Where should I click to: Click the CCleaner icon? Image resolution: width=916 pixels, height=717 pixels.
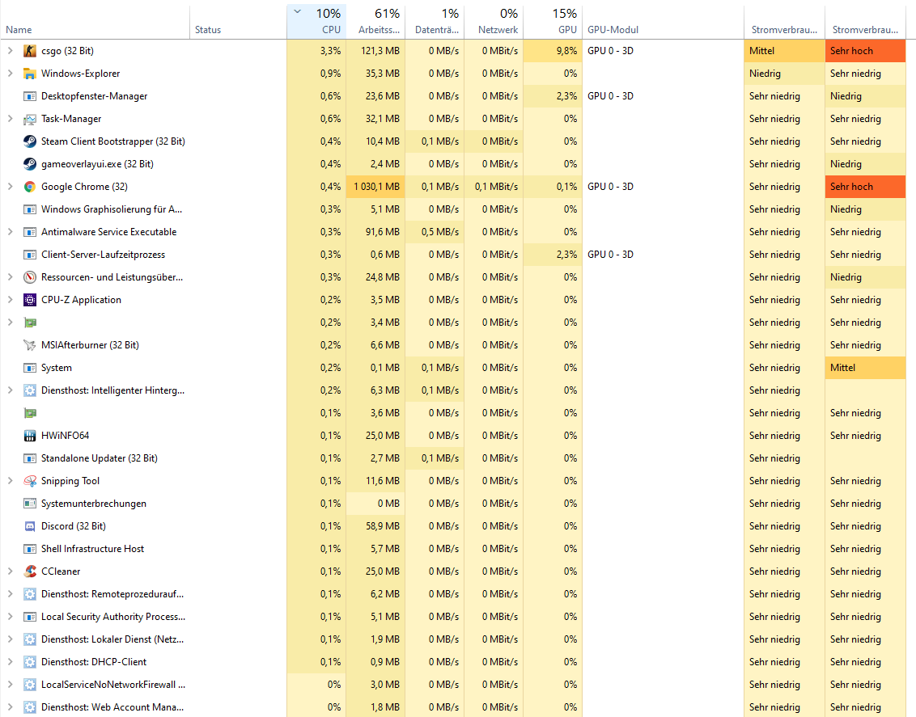[30, 571]
